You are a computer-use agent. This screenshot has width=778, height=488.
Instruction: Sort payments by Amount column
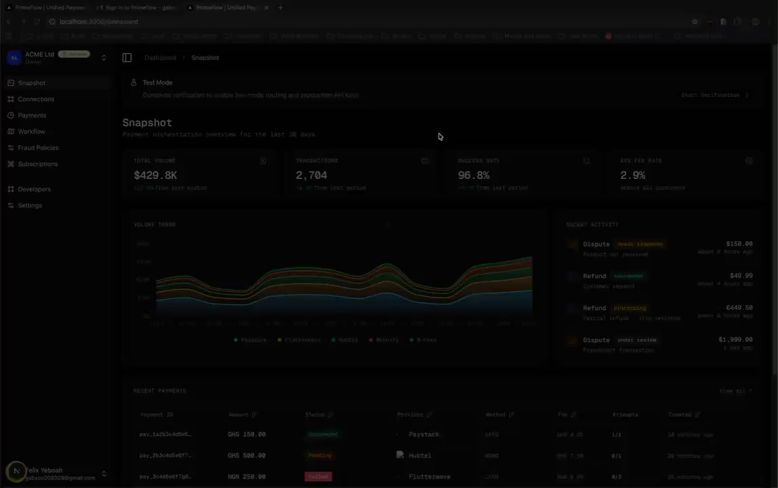coord(242,415)
